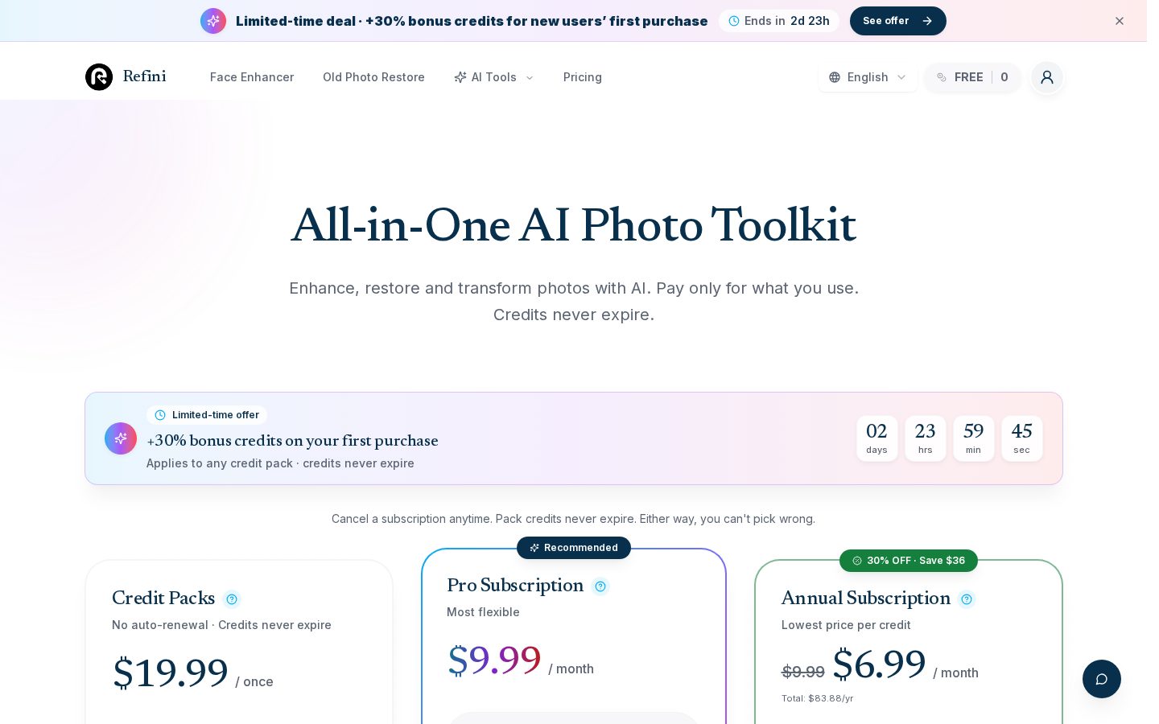Open the user account profile icon
Screen dimensions: 1159x724
point(1047,77)
